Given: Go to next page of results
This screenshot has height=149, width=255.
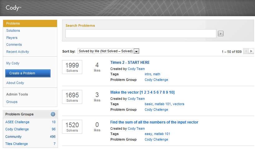Looking at the screenshot, I should (x=251, y=51).
